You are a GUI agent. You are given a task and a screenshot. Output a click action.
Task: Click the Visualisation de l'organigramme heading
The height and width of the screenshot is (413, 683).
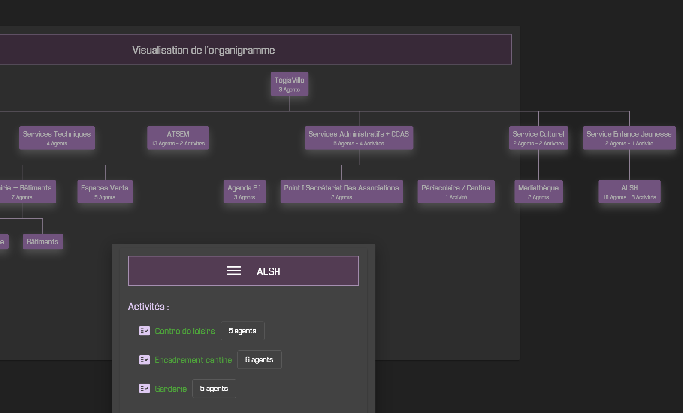tap(203, 50)
